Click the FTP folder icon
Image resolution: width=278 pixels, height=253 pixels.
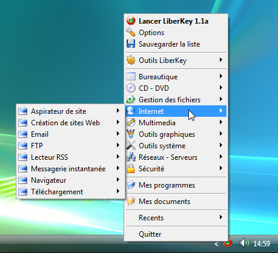coord(23,145)
